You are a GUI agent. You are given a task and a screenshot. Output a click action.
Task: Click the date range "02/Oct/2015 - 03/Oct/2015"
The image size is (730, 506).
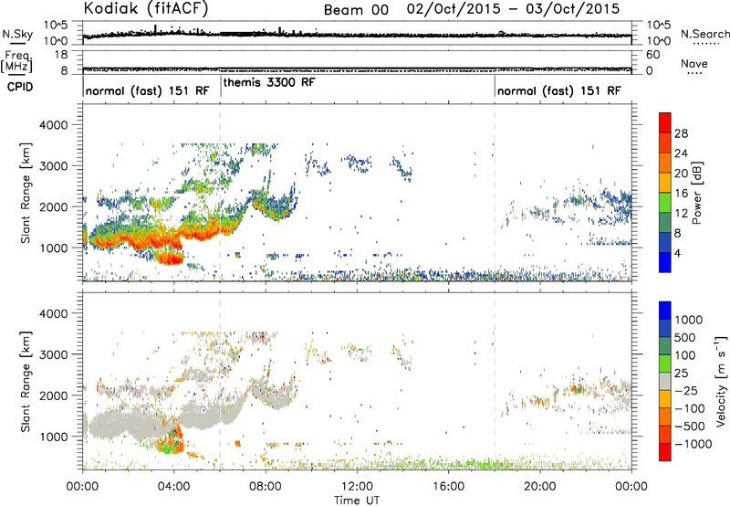point(513,9)
